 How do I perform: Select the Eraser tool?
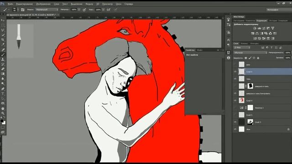coord(3,69)
